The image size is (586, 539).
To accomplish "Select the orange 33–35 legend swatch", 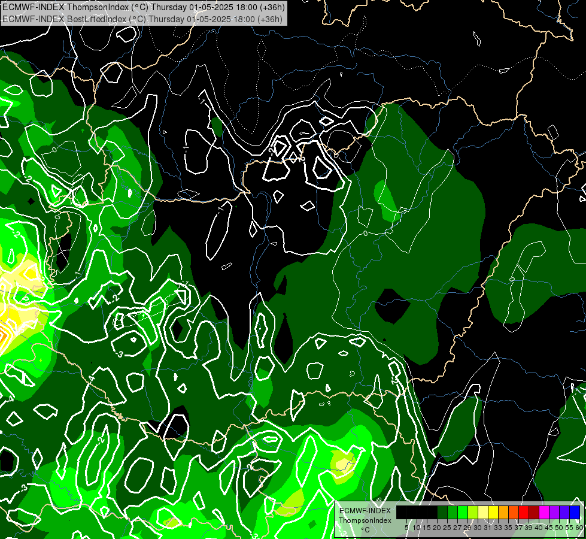I will [503, 512].
